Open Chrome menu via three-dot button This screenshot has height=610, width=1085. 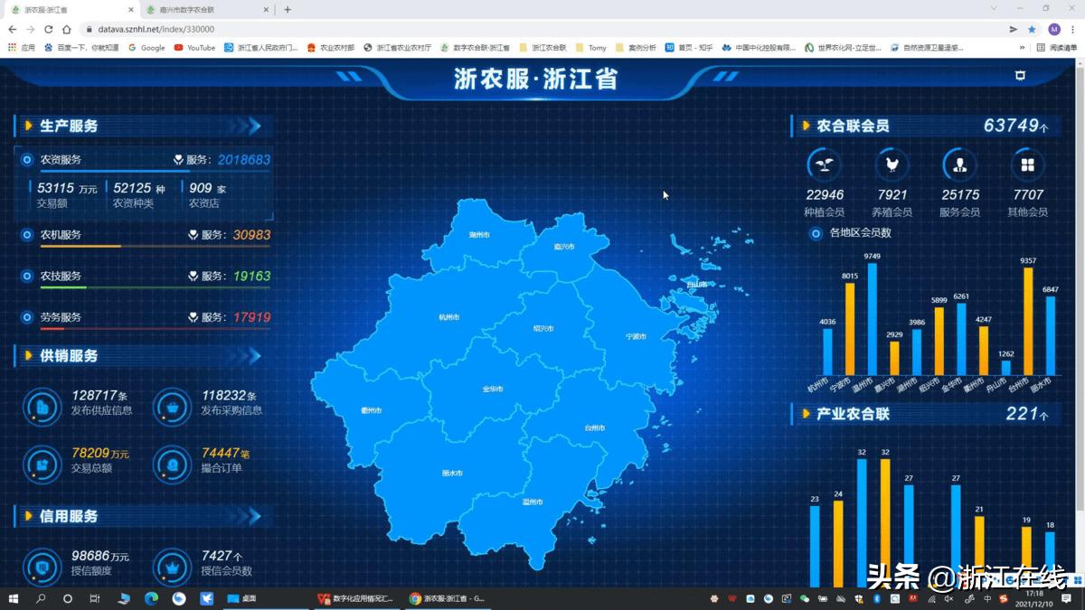pyautogui.click(x=1075, y=29)
